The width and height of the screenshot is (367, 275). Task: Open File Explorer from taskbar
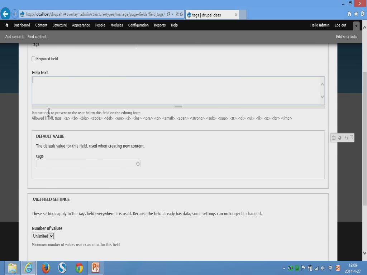[x=13, y=268]
